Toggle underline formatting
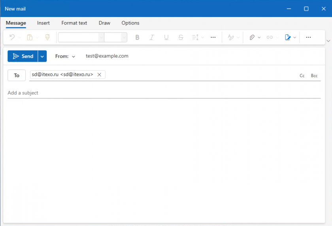 [x=166, y=38]
